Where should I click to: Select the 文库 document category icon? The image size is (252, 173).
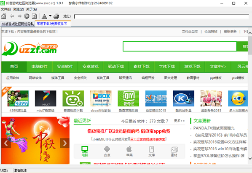pos(152,151)
